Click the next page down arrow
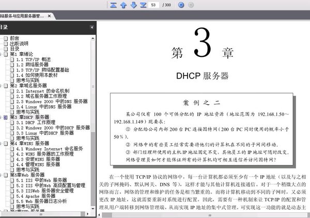 pos(134,5)
